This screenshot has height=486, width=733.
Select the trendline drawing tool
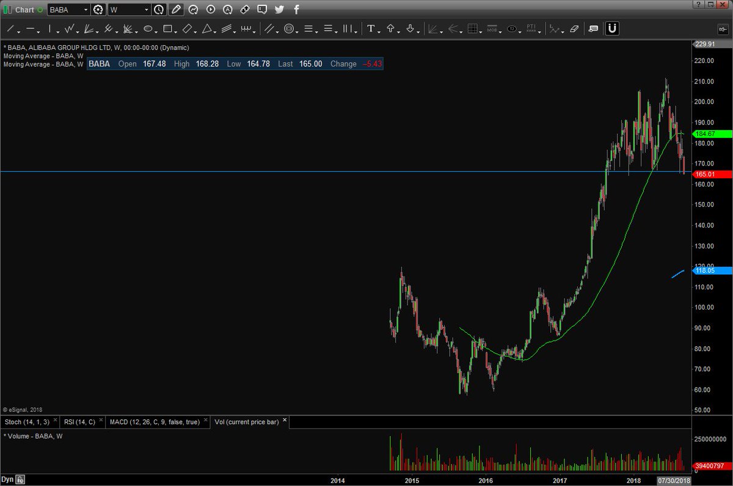11,29
